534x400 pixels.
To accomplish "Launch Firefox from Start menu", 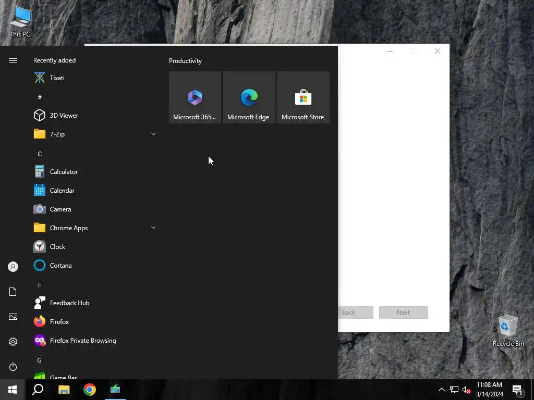I will [95, 321].
